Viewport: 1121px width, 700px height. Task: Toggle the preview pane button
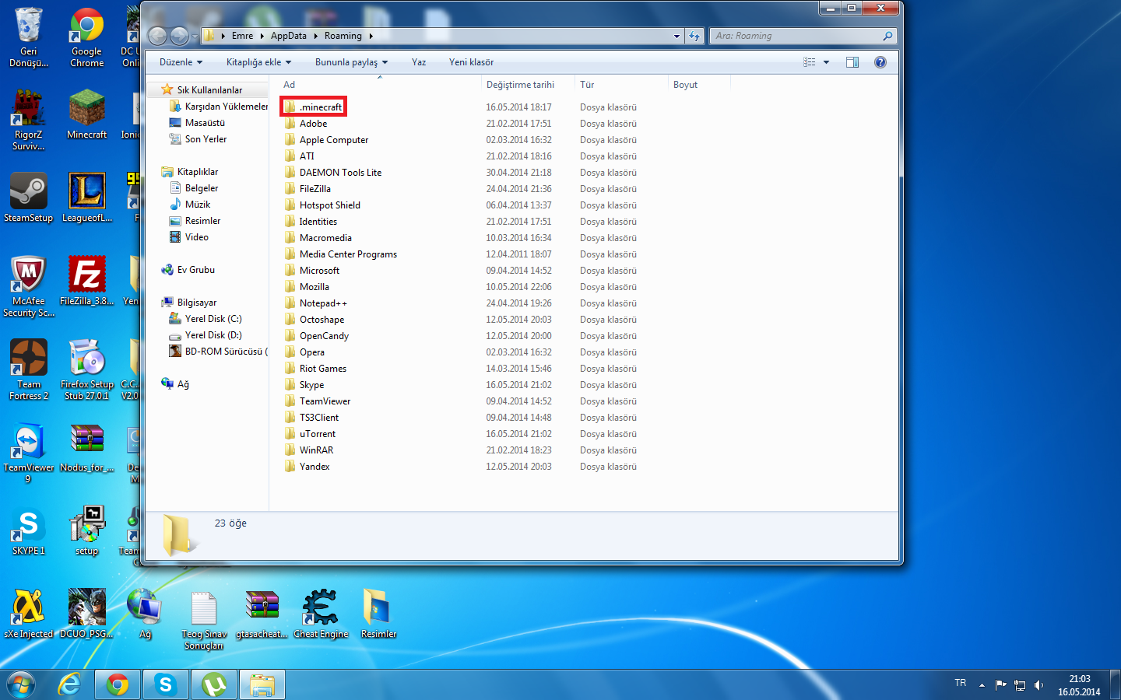pos(852,62)
